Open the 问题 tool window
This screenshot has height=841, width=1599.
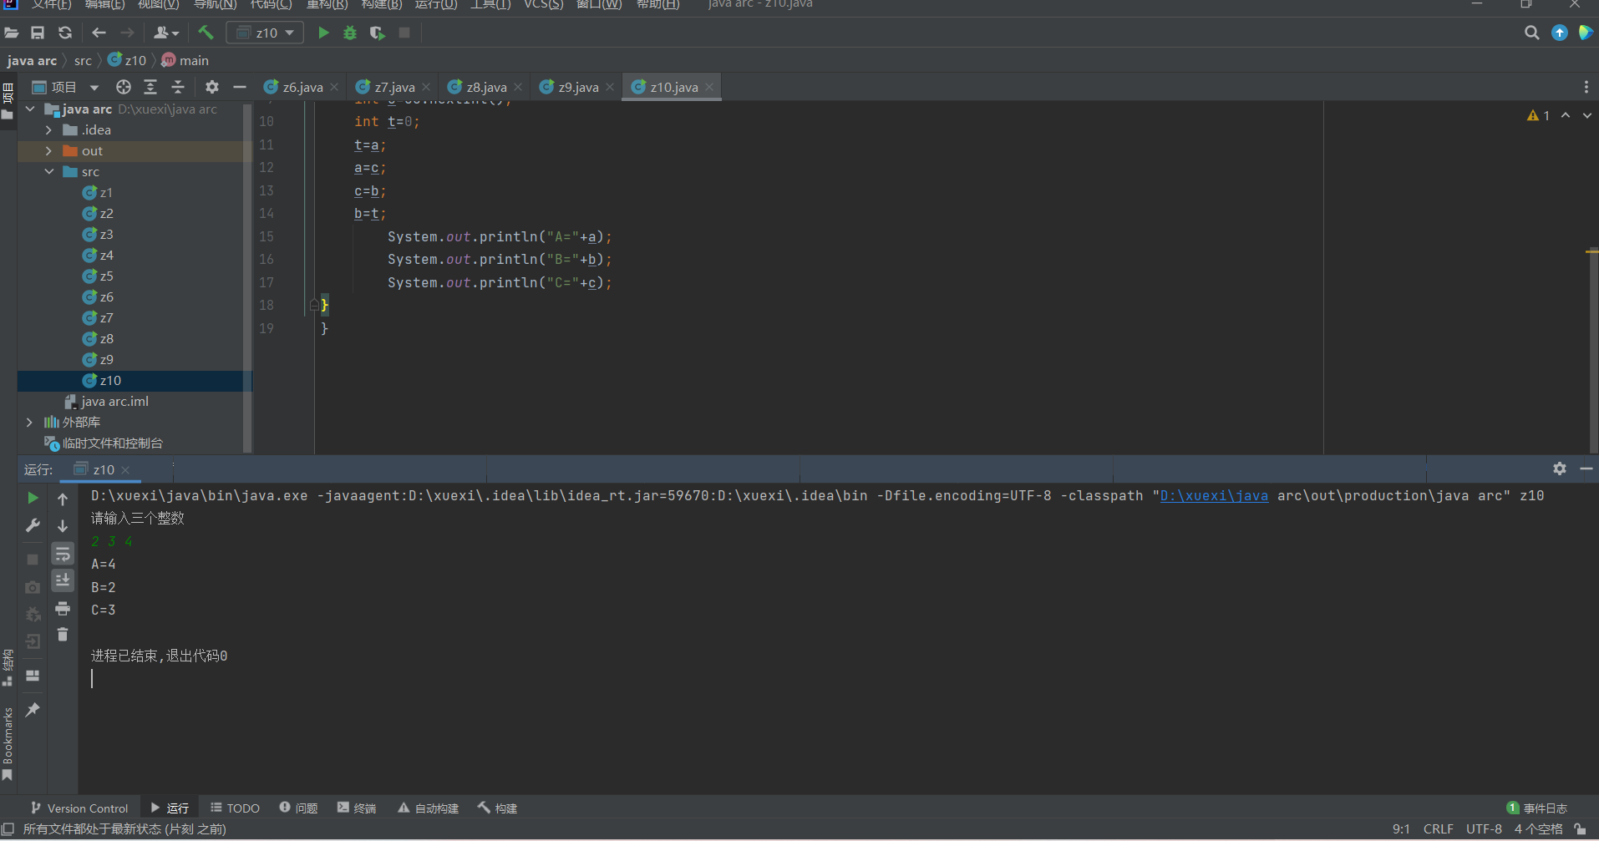point(298,808)
